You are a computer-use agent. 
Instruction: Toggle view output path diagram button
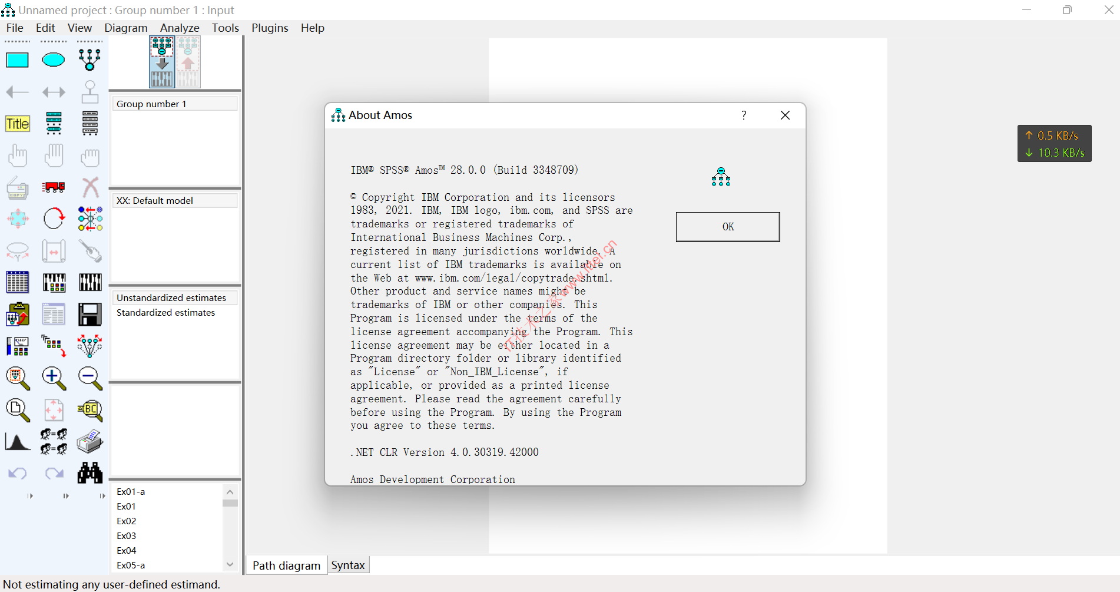pos(188,62)
